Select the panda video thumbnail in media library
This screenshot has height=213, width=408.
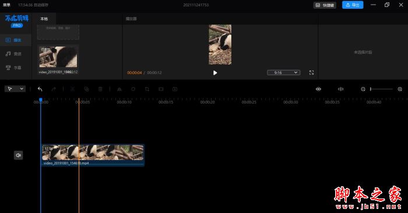pos(58,56)
